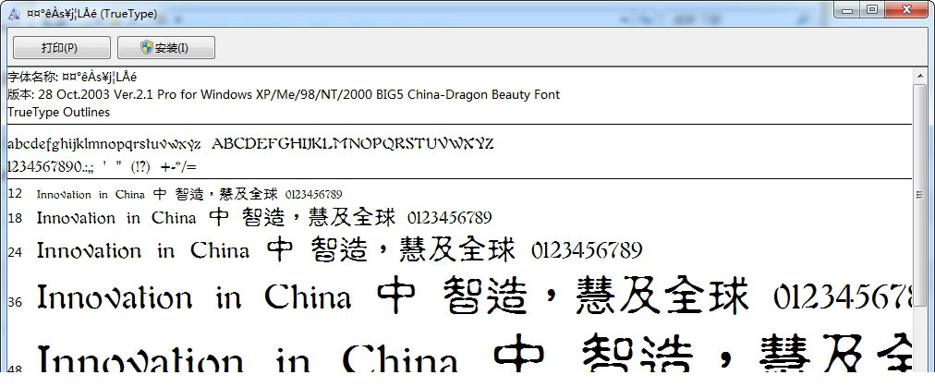Click the size 18 sample line
935x387 pixels.
click(249, 218)
